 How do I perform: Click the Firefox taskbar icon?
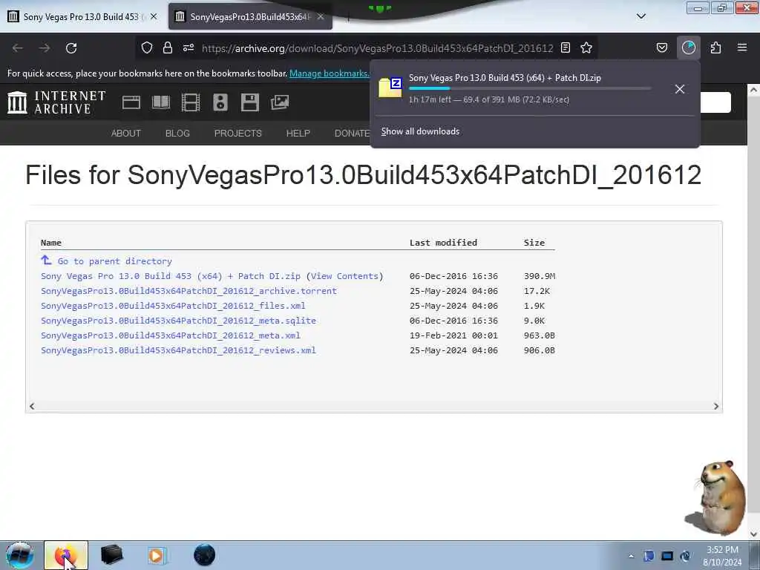pyautogui.click(x=66, y=555)
